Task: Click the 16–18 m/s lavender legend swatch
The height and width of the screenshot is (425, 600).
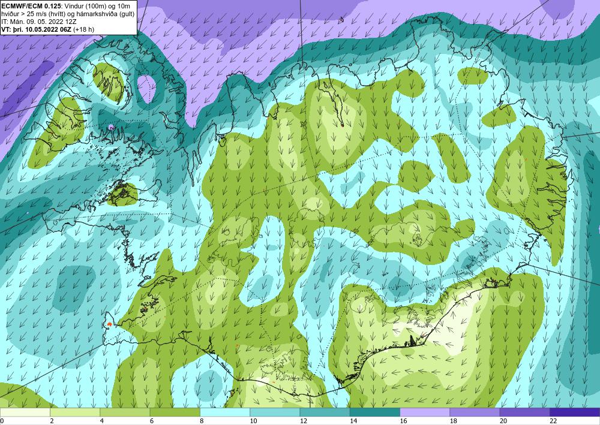Action: coord(425,412)
